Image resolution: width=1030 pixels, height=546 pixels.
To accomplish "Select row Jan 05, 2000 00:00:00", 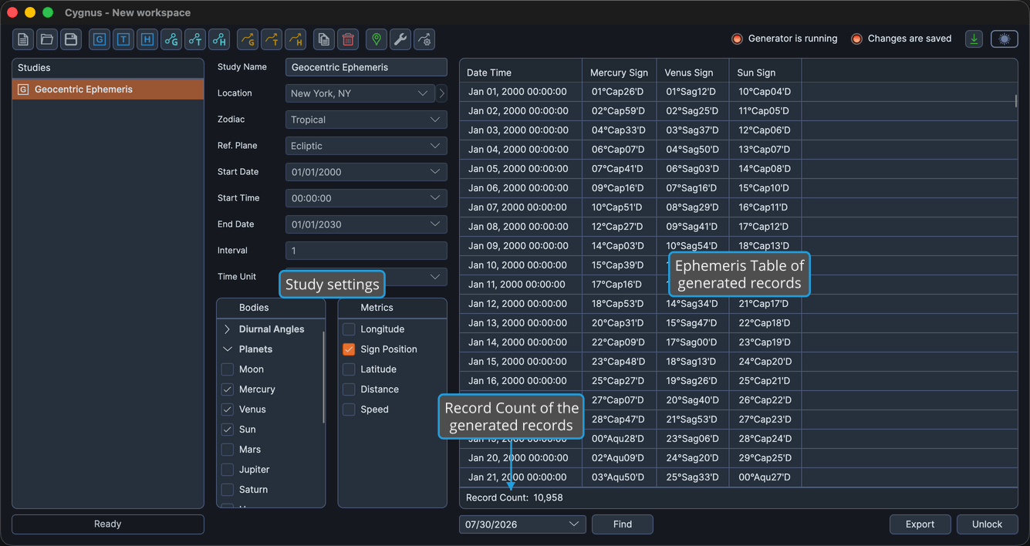I will (x=738, y=169).
